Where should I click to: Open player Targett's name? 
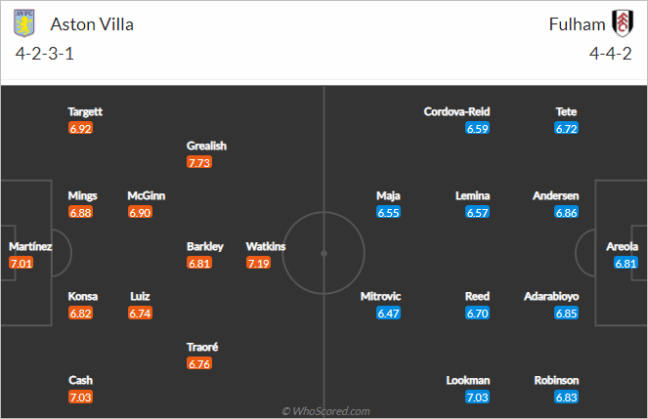pos(85,112)
